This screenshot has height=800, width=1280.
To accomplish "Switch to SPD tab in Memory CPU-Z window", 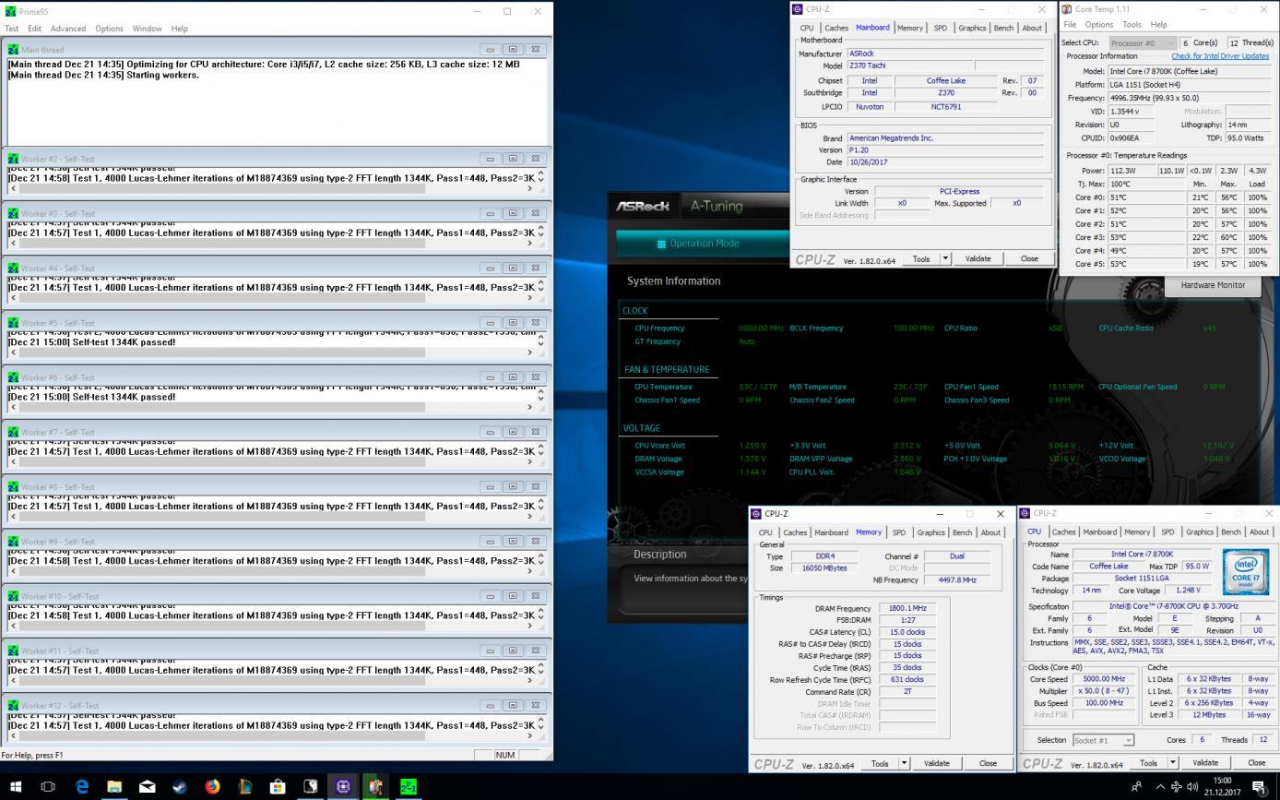I will pos(899,532).
